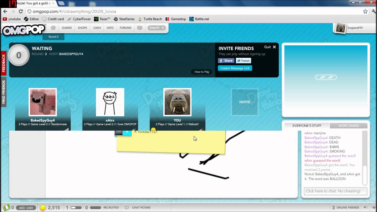
Task: Open the Edline bookmark
Action: tap(31, 19)
